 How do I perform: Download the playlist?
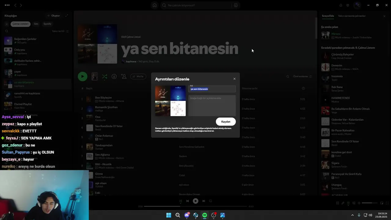coord(114,76)
